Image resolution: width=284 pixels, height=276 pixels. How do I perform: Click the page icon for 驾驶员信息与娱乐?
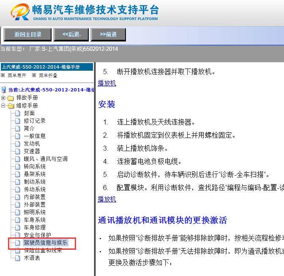pos(18,243)
